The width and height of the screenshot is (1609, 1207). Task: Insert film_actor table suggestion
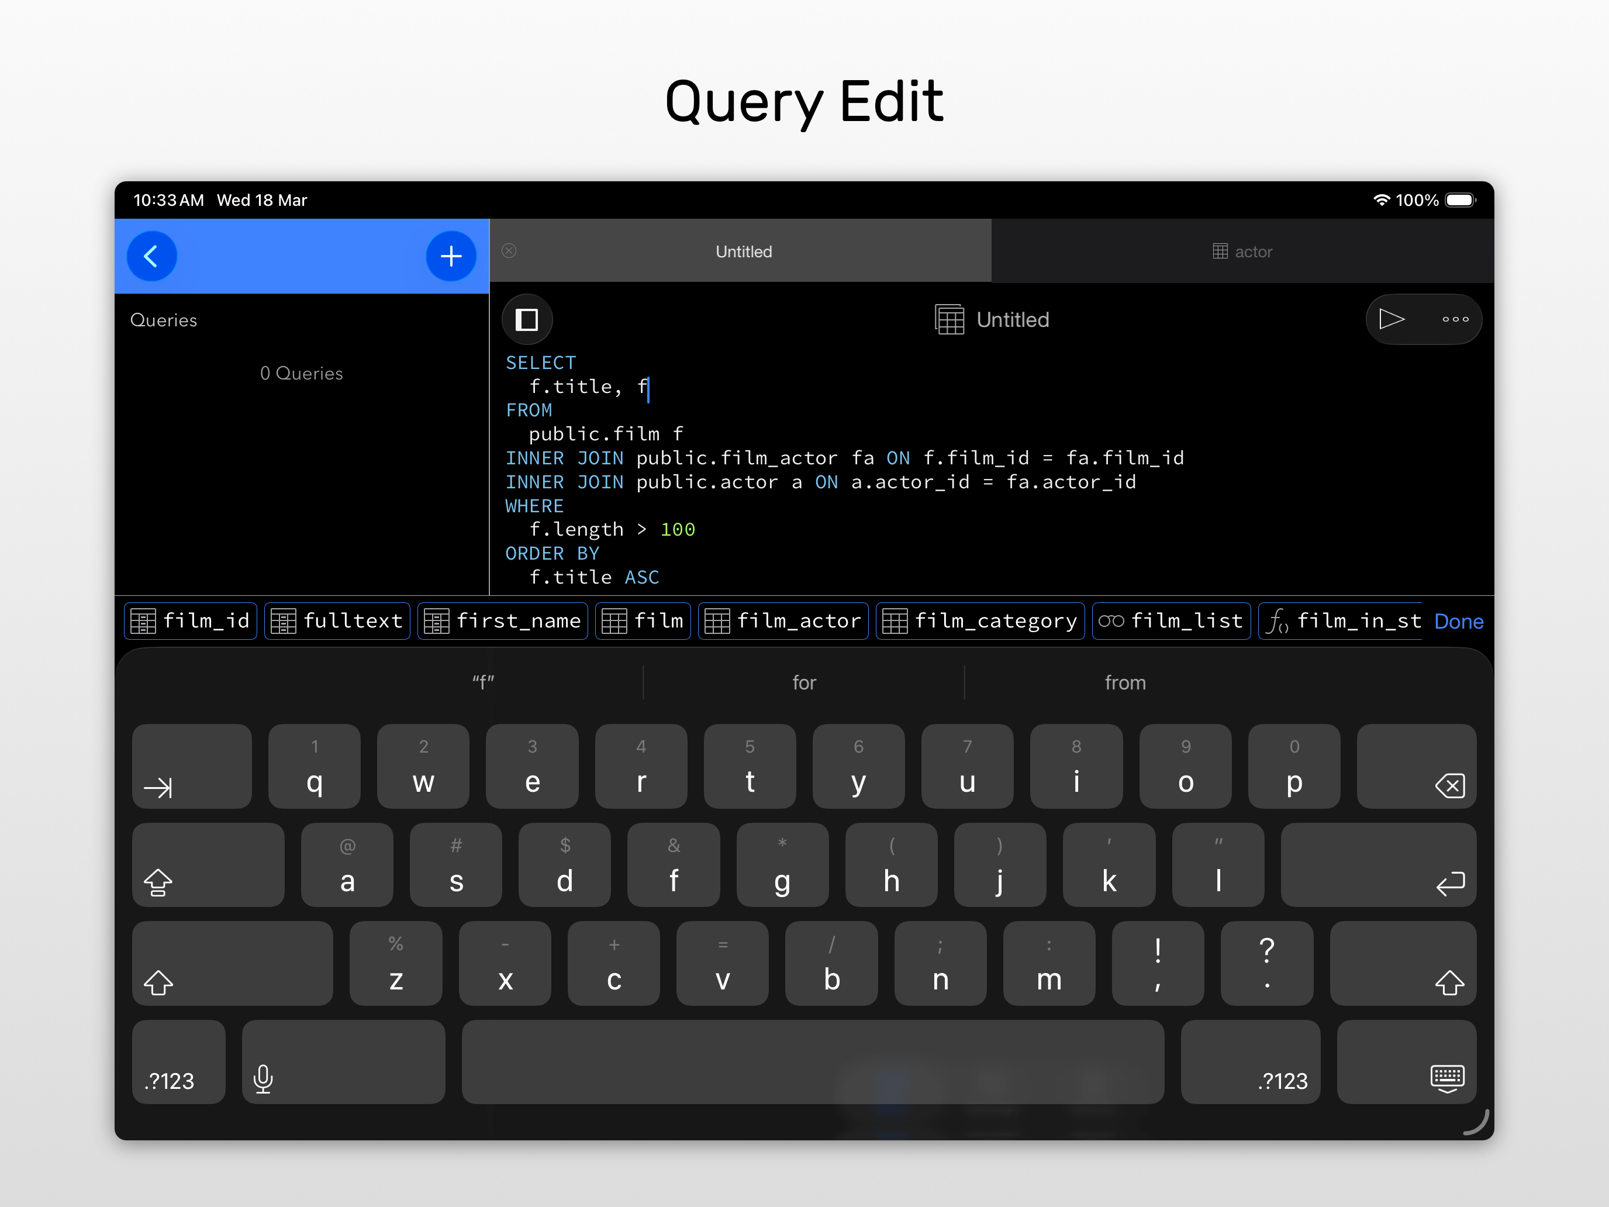pyautogui.click(x=783, y=621)
